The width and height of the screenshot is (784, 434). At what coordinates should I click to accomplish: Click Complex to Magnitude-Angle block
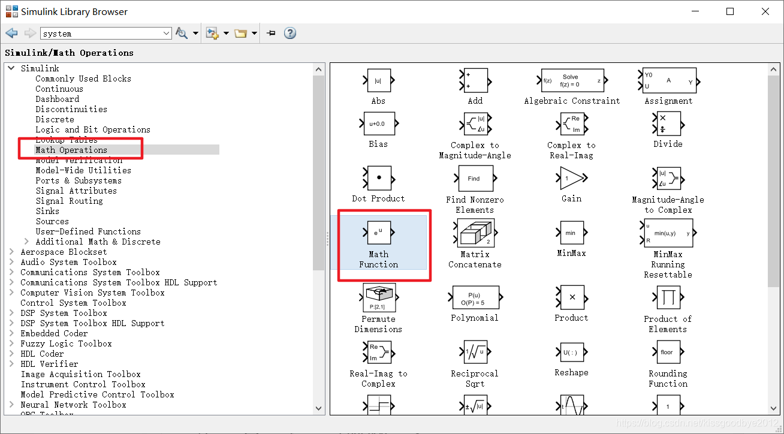[x=475, y=124]
